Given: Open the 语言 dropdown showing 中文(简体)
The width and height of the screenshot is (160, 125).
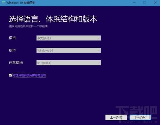Looking at the screenshot, I should (68, 38).
